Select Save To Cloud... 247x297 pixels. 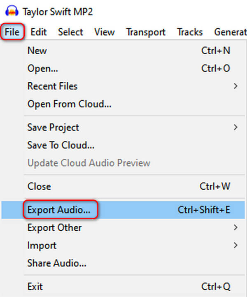[x=61, y=145]
